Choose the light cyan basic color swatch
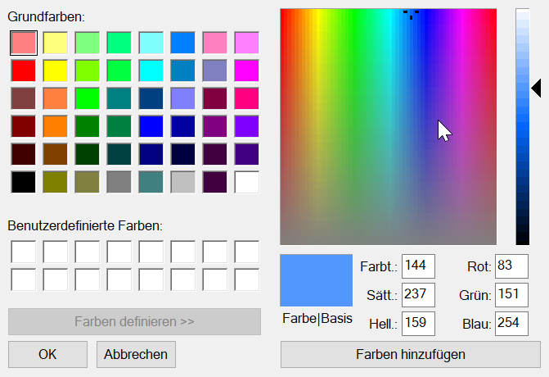 tap(151, 43)
